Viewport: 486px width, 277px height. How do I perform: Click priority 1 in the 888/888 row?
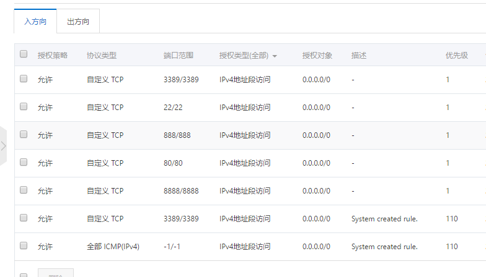(448, 135)
